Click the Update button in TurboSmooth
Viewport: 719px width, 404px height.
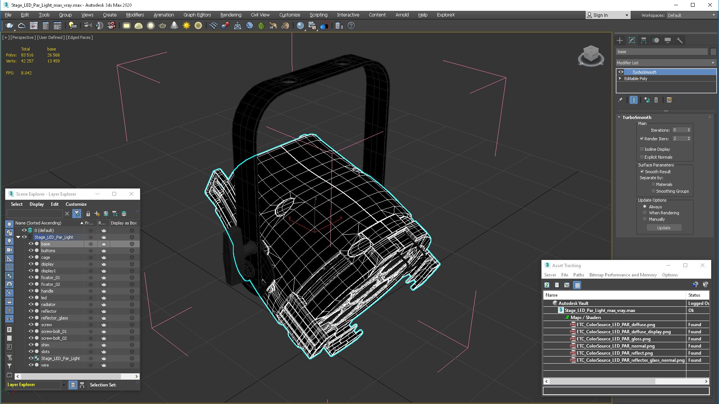(x=664, y=228)
